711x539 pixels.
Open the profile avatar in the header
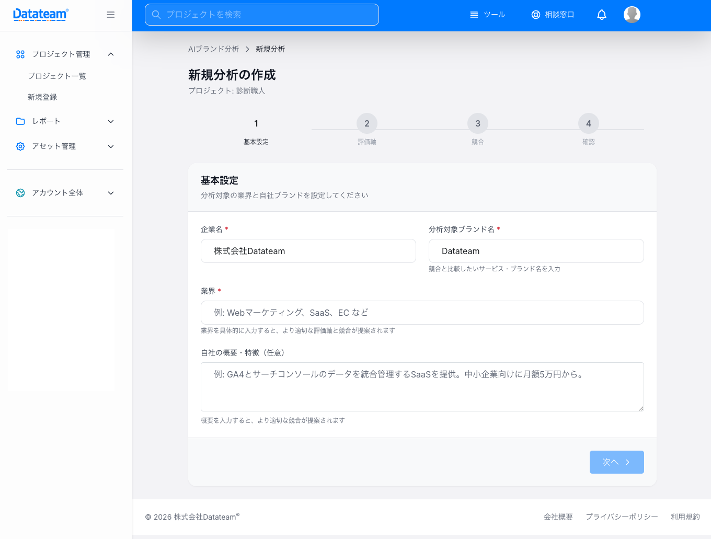[x=632, y=14]
